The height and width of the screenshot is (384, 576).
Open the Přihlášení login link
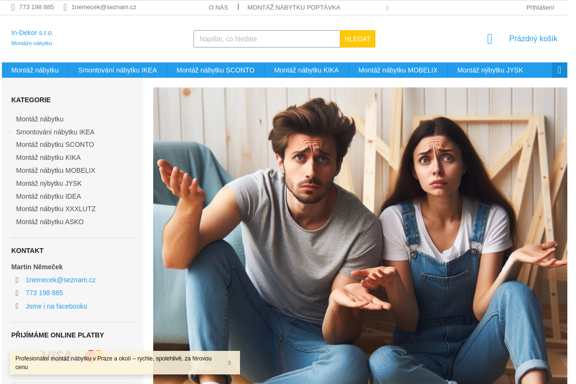pos(540,7)
